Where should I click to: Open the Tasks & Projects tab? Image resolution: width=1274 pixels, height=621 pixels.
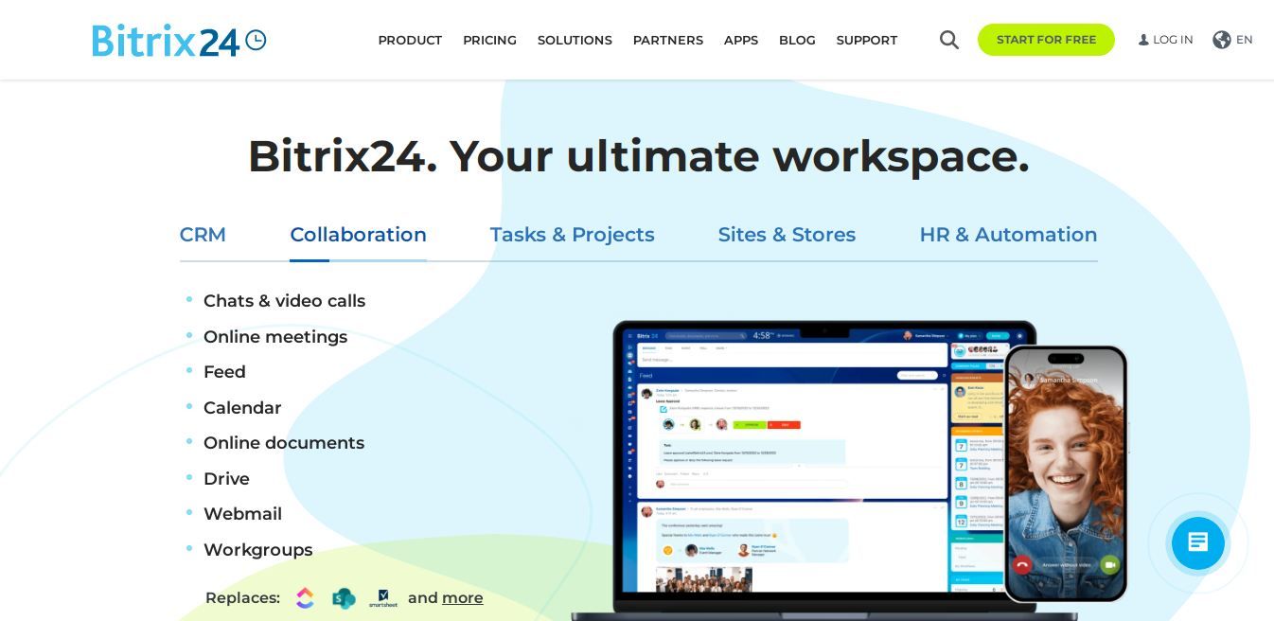click(x=573, y=235)
